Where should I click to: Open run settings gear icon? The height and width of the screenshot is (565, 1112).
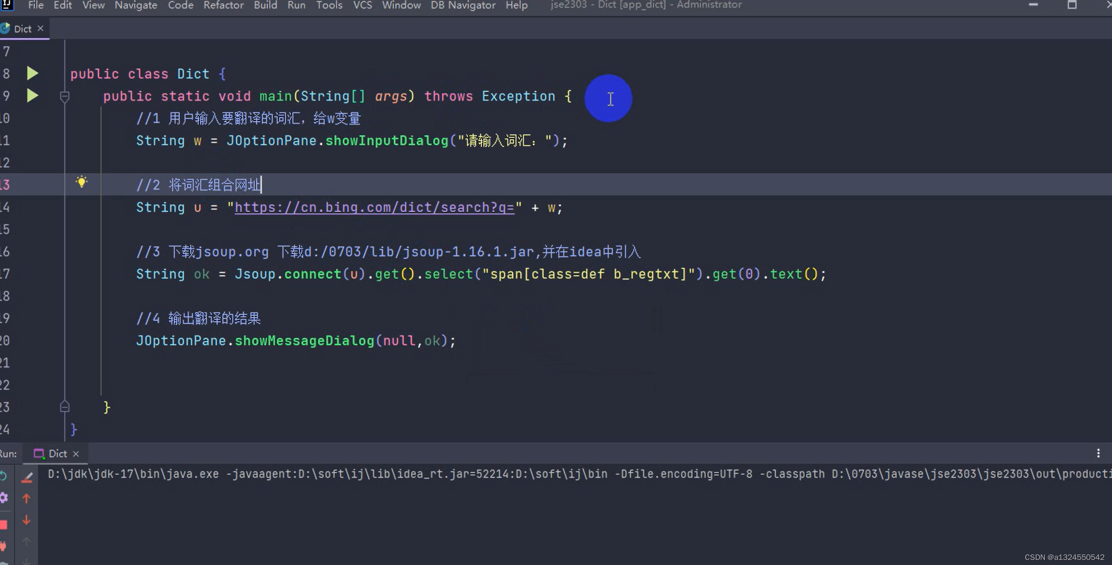point(4,498)
